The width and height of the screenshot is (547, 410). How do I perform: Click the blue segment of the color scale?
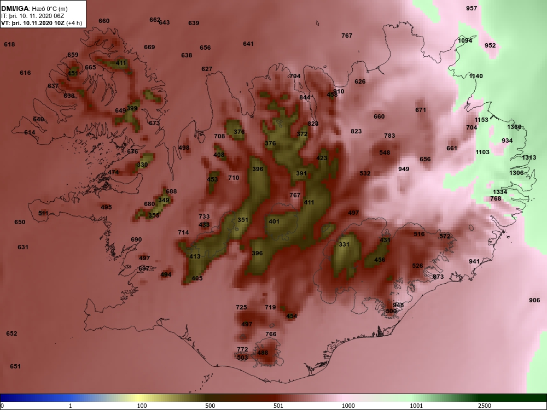[x=35, y=398]
